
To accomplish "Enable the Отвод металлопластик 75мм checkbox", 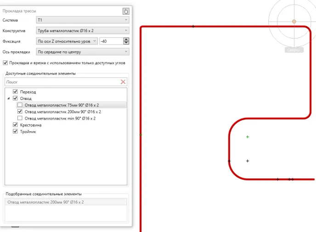I will 20,105.
